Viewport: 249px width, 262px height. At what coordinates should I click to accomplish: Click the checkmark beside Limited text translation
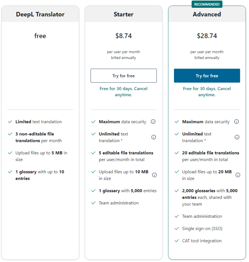pos(10,121)
